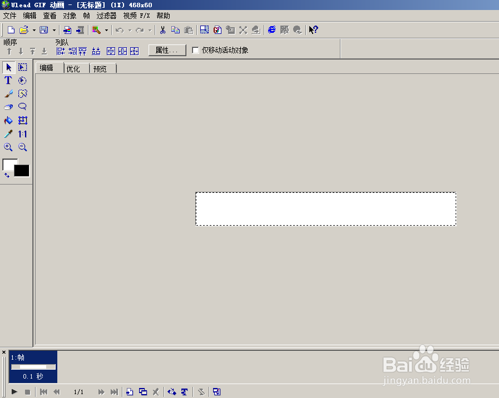The image size is (499, 398).
Task: Go to the first frame
Action: point(44,392)
